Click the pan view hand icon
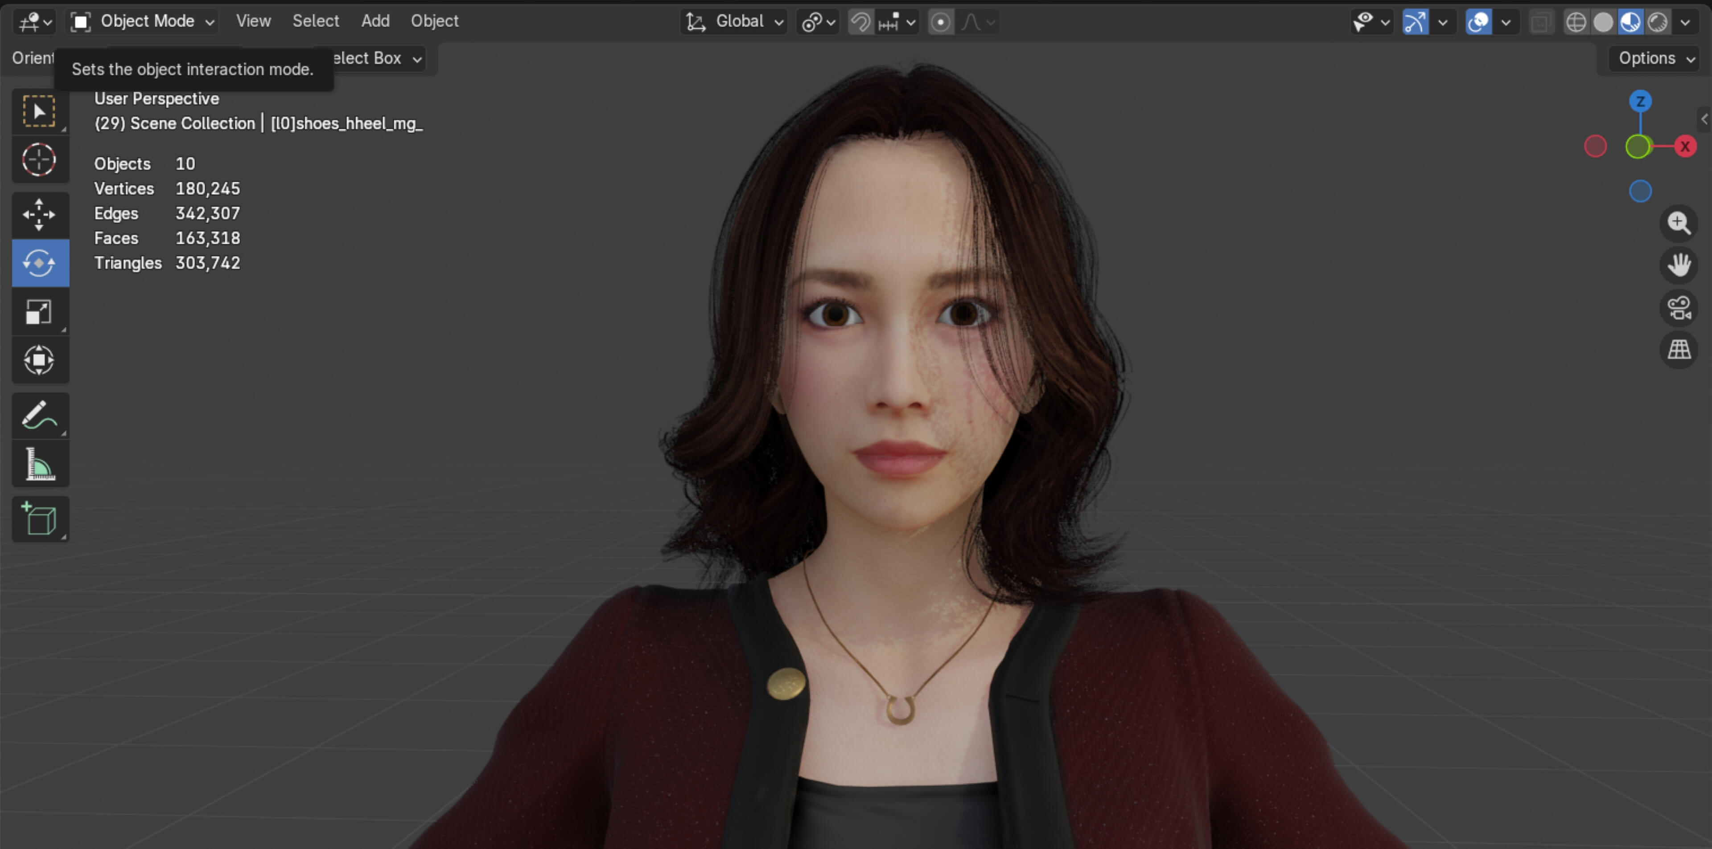Viewport: 1712px width, 849px height. (x=1679, y=265)
